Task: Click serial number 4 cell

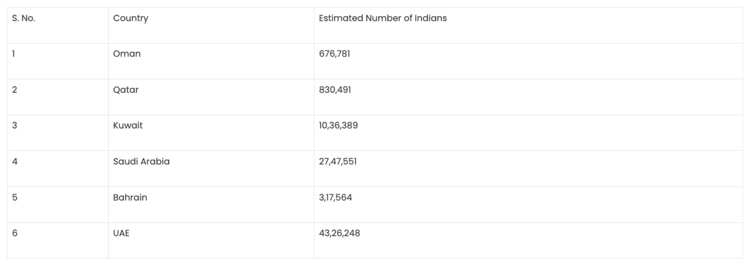Action: pyautogui.click(x=14, y=162)
